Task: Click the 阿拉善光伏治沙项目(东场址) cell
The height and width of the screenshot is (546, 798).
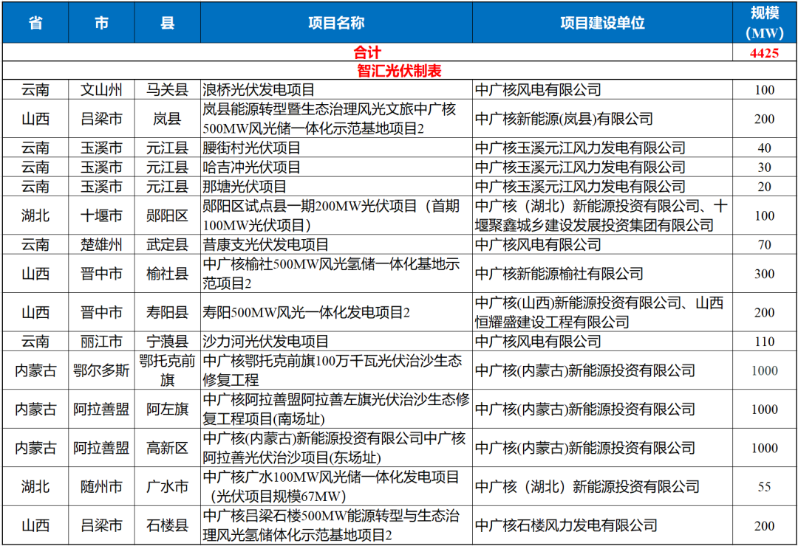Action: (336, 447)
